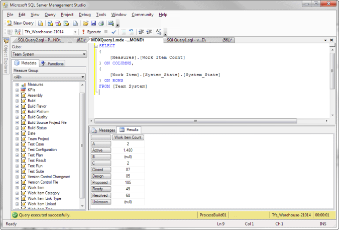Screen dimensions: 339x230
Task: Open a SQL Server Compact query
Action: coord(75,23)
